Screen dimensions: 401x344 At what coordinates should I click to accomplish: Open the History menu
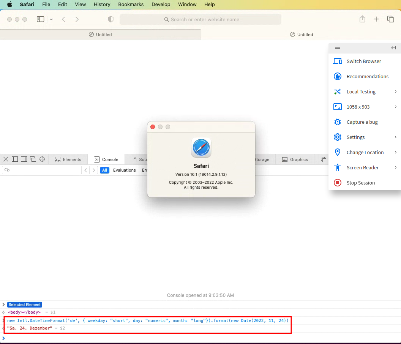(x=102, y=4)
